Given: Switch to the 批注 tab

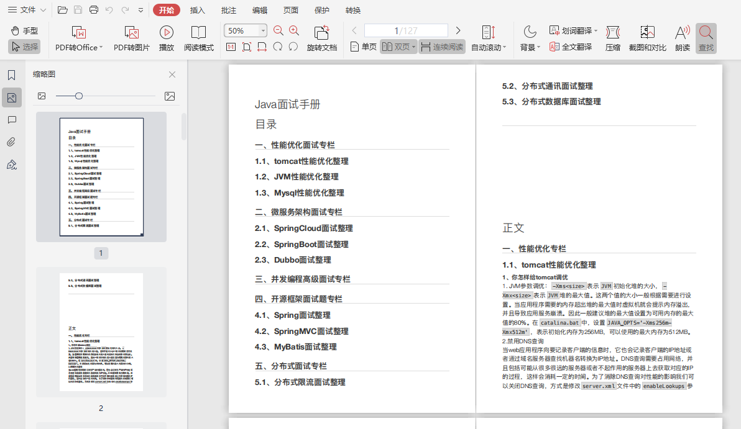Looking at the screenshot, I should click(229, 10).
